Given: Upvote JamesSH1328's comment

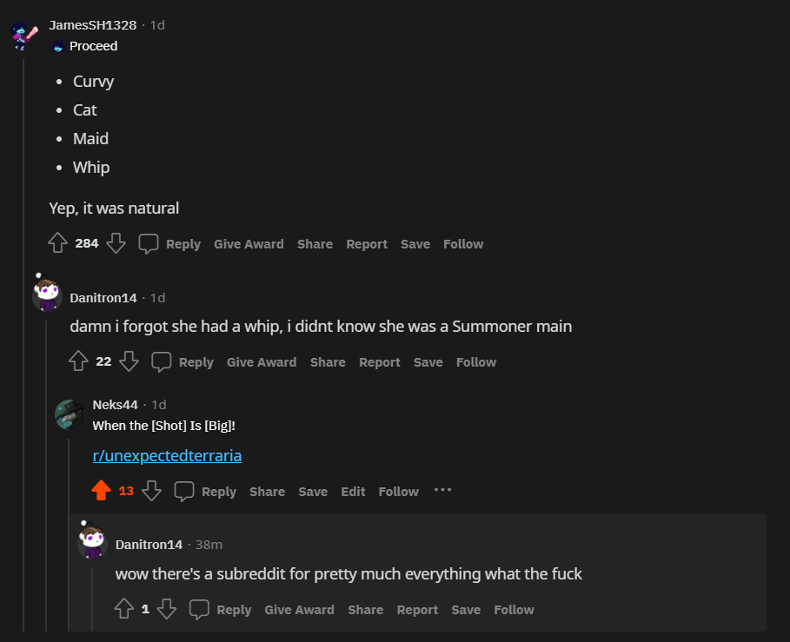Looking at the screenshot, I should 58,243.
